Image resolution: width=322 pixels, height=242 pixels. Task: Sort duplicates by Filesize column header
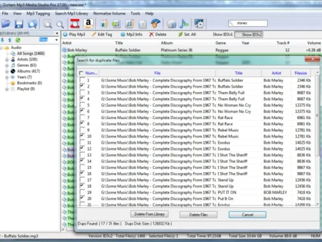[301, 73]
